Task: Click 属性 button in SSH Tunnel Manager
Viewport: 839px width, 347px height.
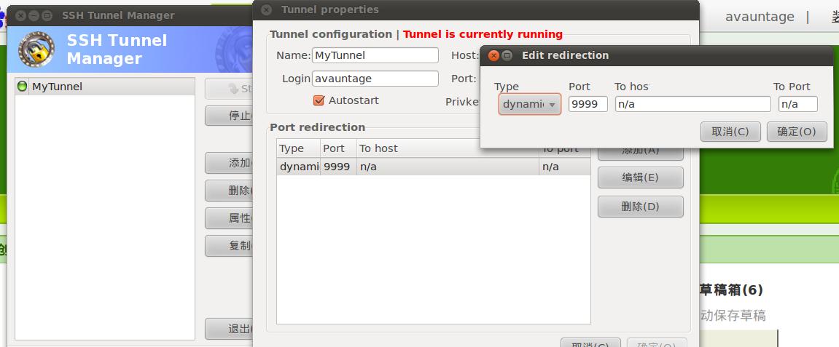Action: tap(229, 218)
